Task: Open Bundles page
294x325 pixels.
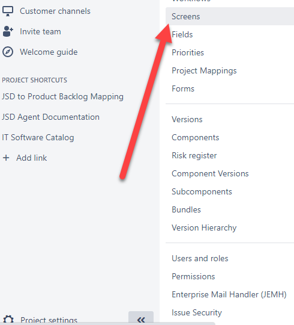Action: click(x=186, y=210)
